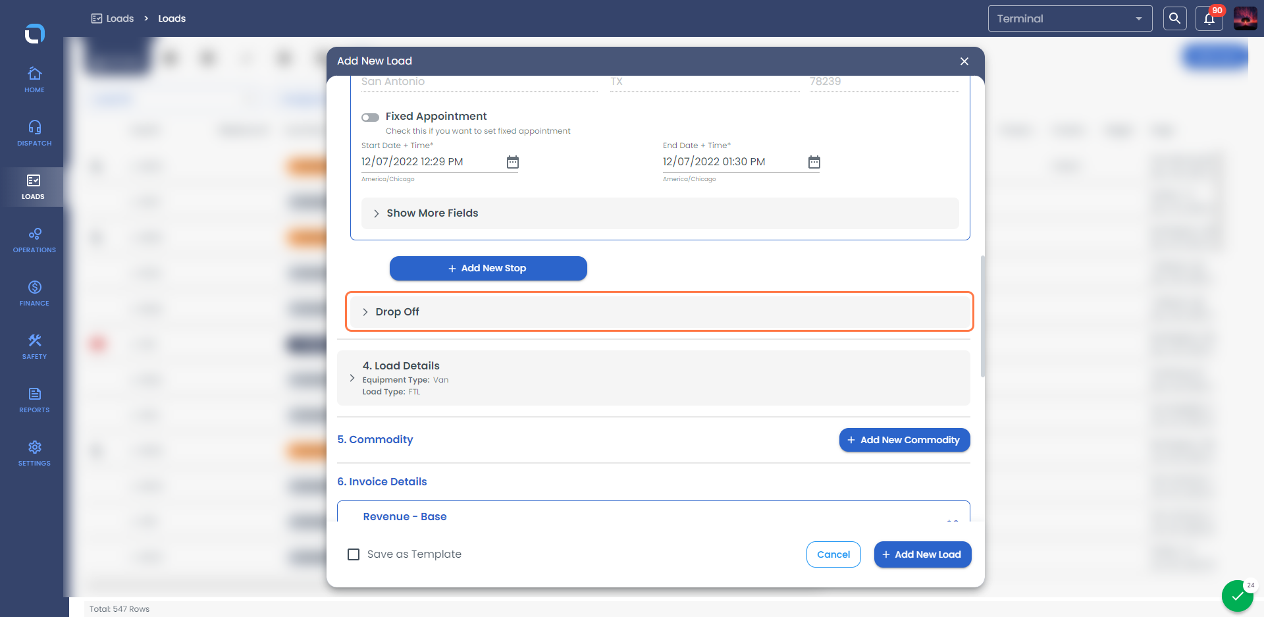Open Safety section

pyautogui.click(x=34, y=347)
